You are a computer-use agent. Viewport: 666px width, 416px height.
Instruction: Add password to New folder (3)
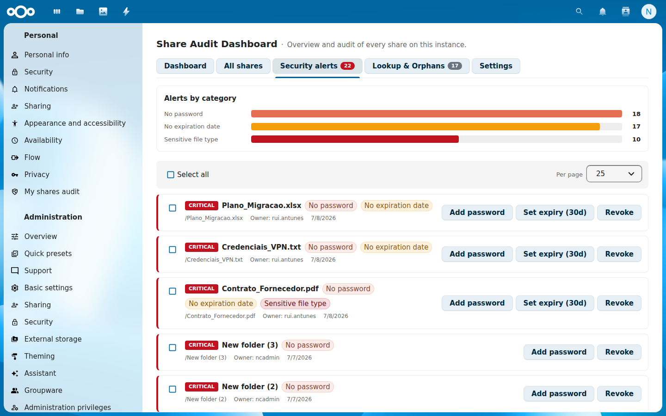pos(559,352)
